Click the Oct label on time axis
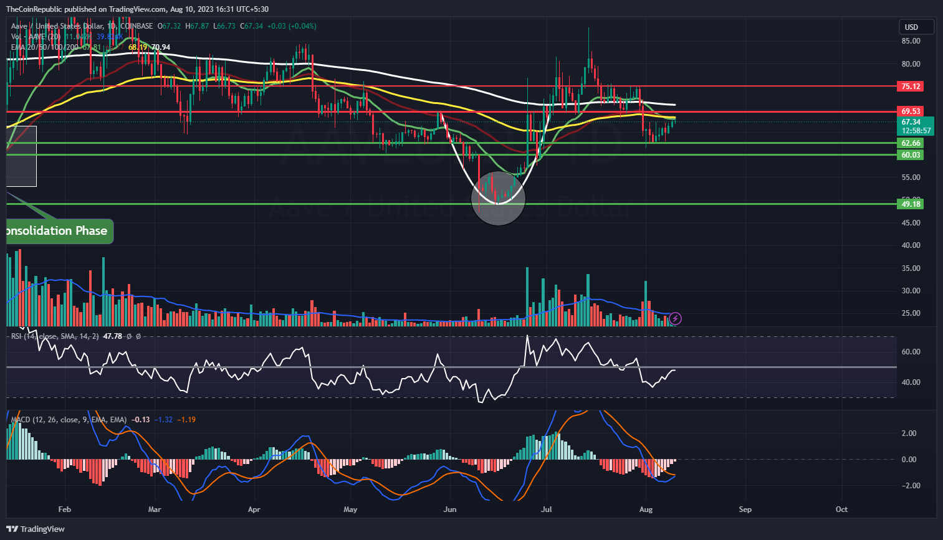 841,509
